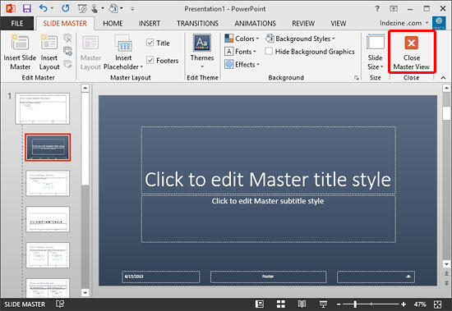Screen dimensions: 452x311
Task: Open the Indezine.com account dropdown
Action: pos(404,23)
